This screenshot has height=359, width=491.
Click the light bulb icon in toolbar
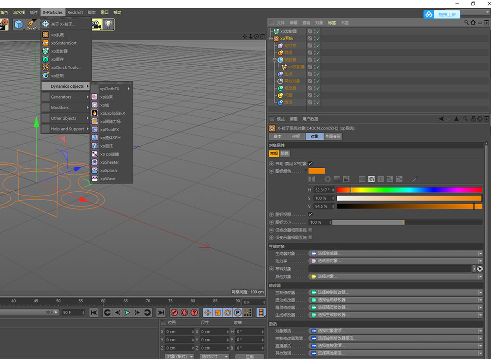point(109,25)
